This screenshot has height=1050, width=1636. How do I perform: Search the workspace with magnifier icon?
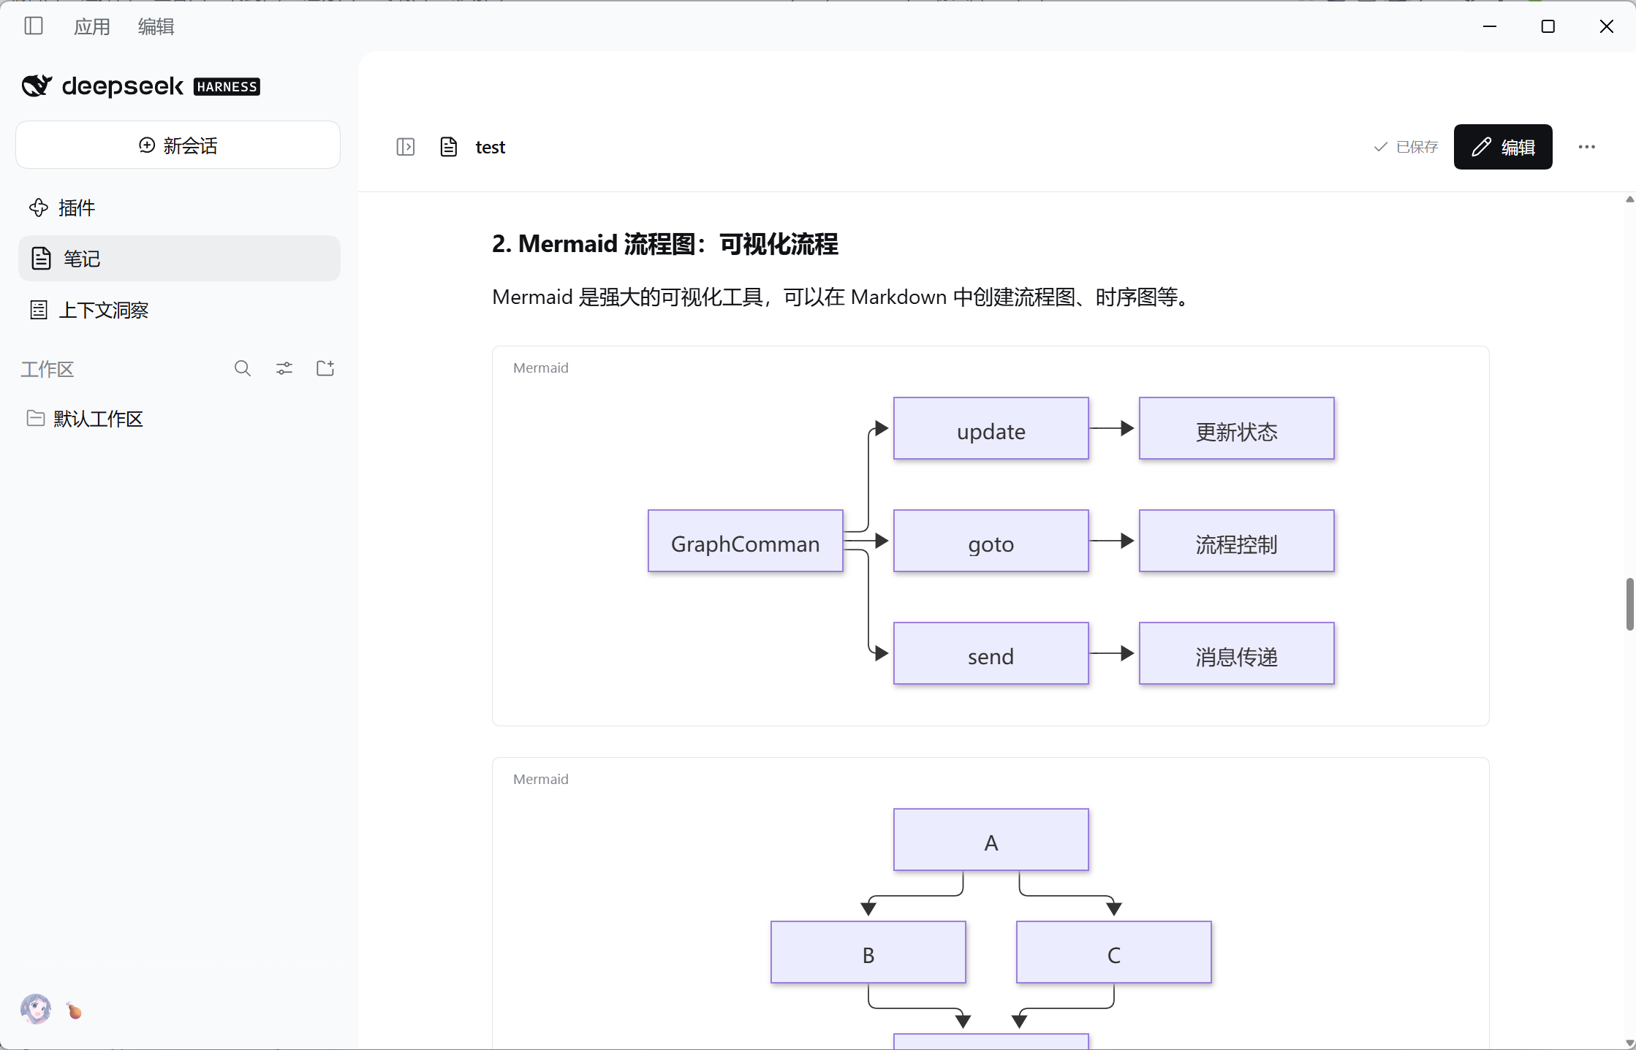(x=243, y=368)
